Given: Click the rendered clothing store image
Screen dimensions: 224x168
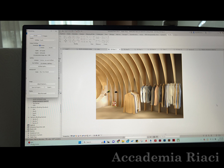Looking at the screenshot, I should (139, 86).
